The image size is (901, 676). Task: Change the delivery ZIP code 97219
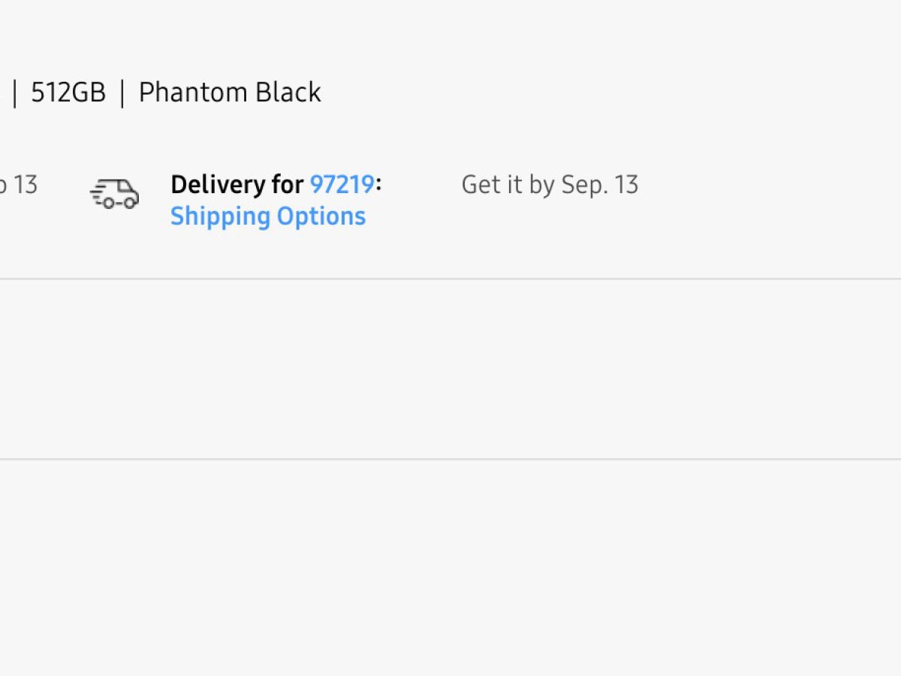[x=342, y=184]
